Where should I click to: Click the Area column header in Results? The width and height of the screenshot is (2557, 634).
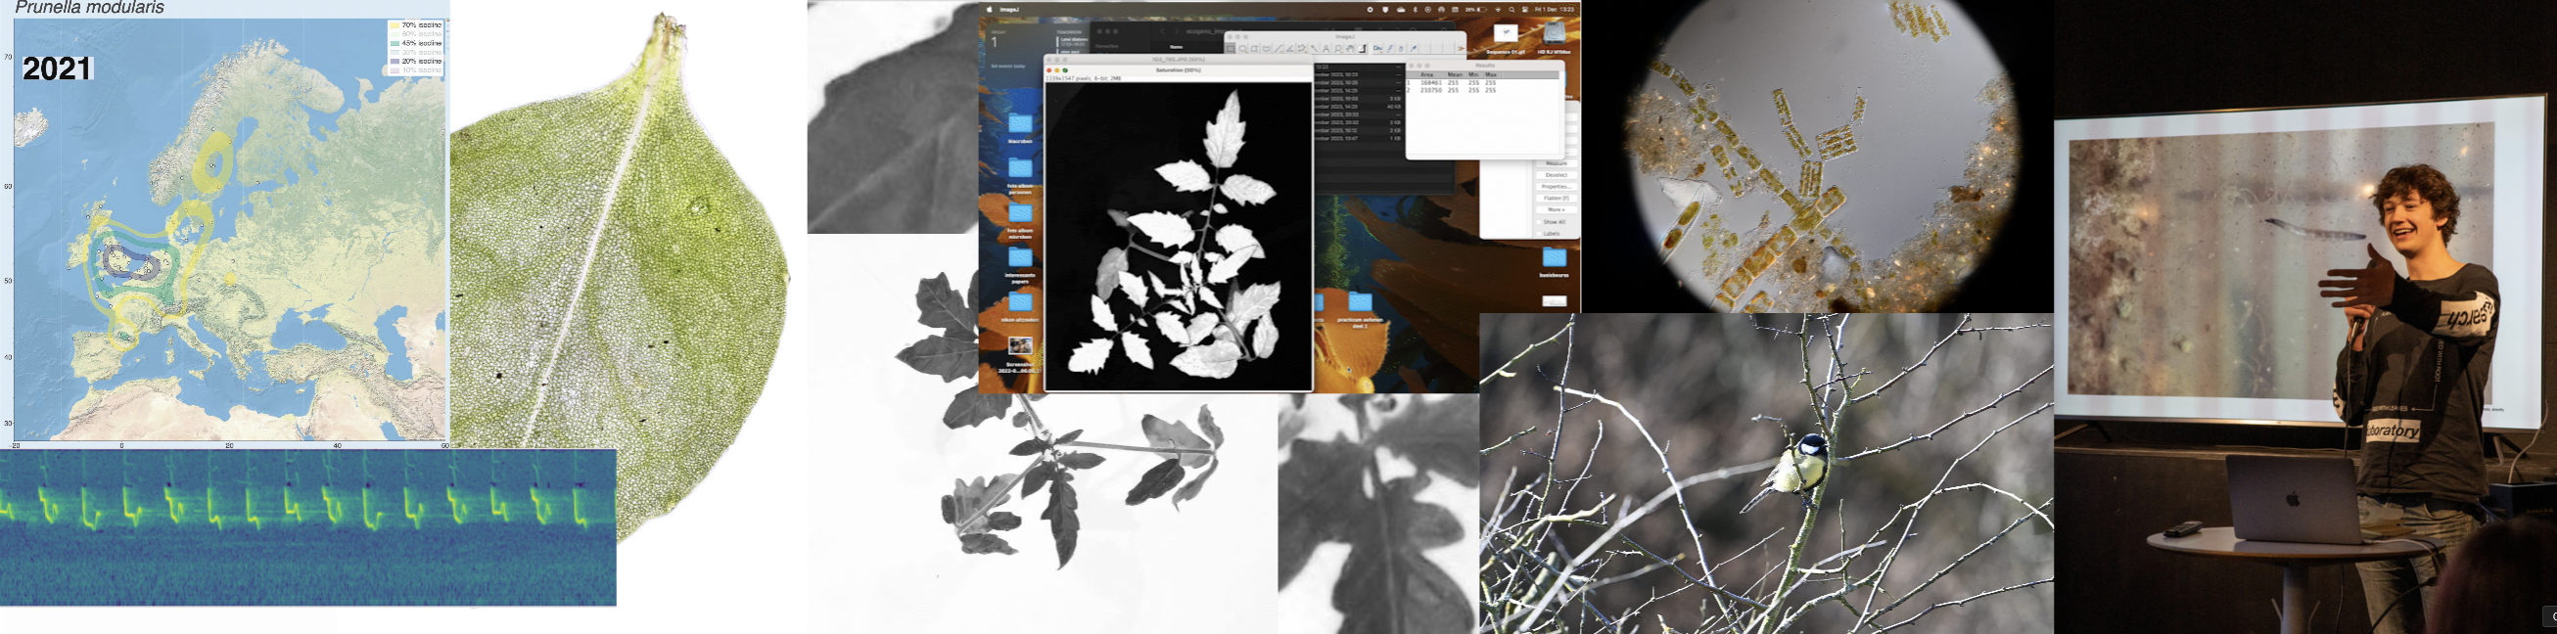pyautogui.click(x=1426, y=74)
